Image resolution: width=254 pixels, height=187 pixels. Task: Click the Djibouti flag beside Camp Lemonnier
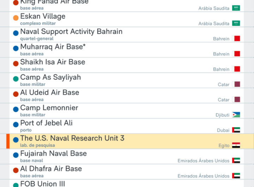coord(236,115)
